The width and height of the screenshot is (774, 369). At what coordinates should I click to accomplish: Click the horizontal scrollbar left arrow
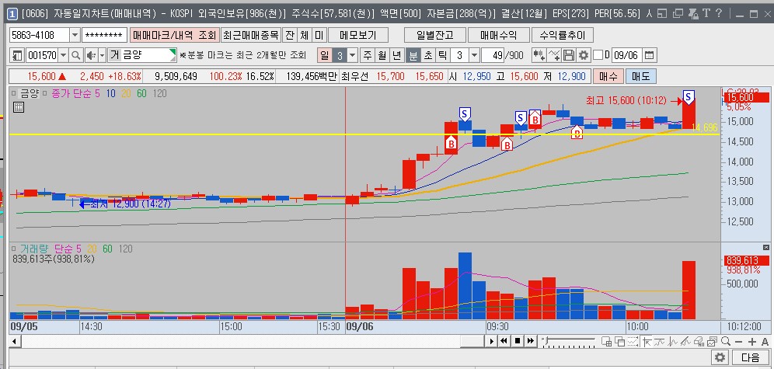[13, 341]
